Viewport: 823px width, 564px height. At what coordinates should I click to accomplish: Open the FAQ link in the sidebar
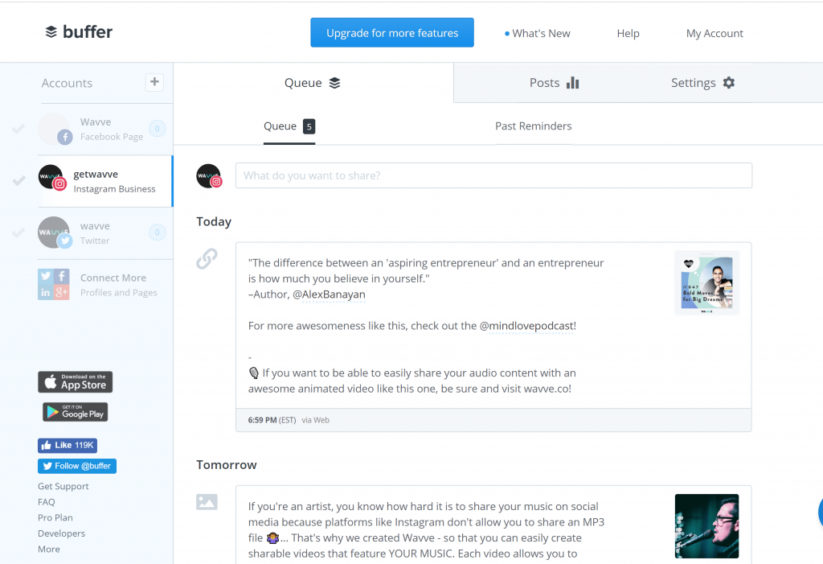click(x=46, y=501)
